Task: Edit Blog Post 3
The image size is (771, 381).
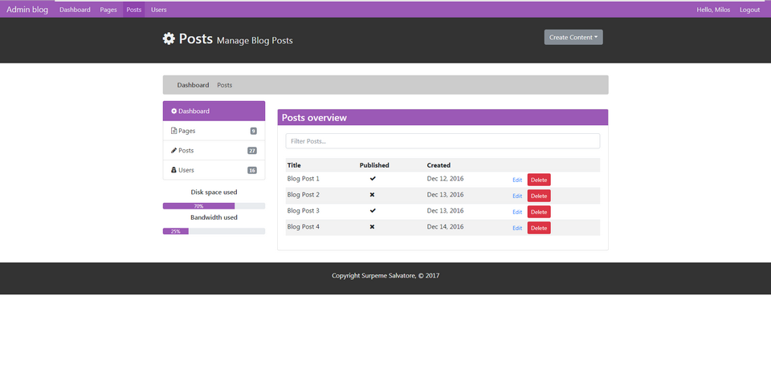Action: pos(517,212)
